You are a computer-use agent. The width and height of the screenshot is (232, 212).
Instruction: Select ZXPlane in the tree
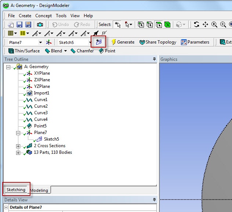click(x=42, y=80)
